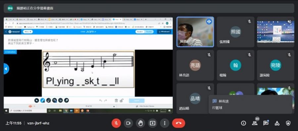This screenshot has height=131, width=298.
Task: Open the three-dot more options menu
Action: point(165,123)
